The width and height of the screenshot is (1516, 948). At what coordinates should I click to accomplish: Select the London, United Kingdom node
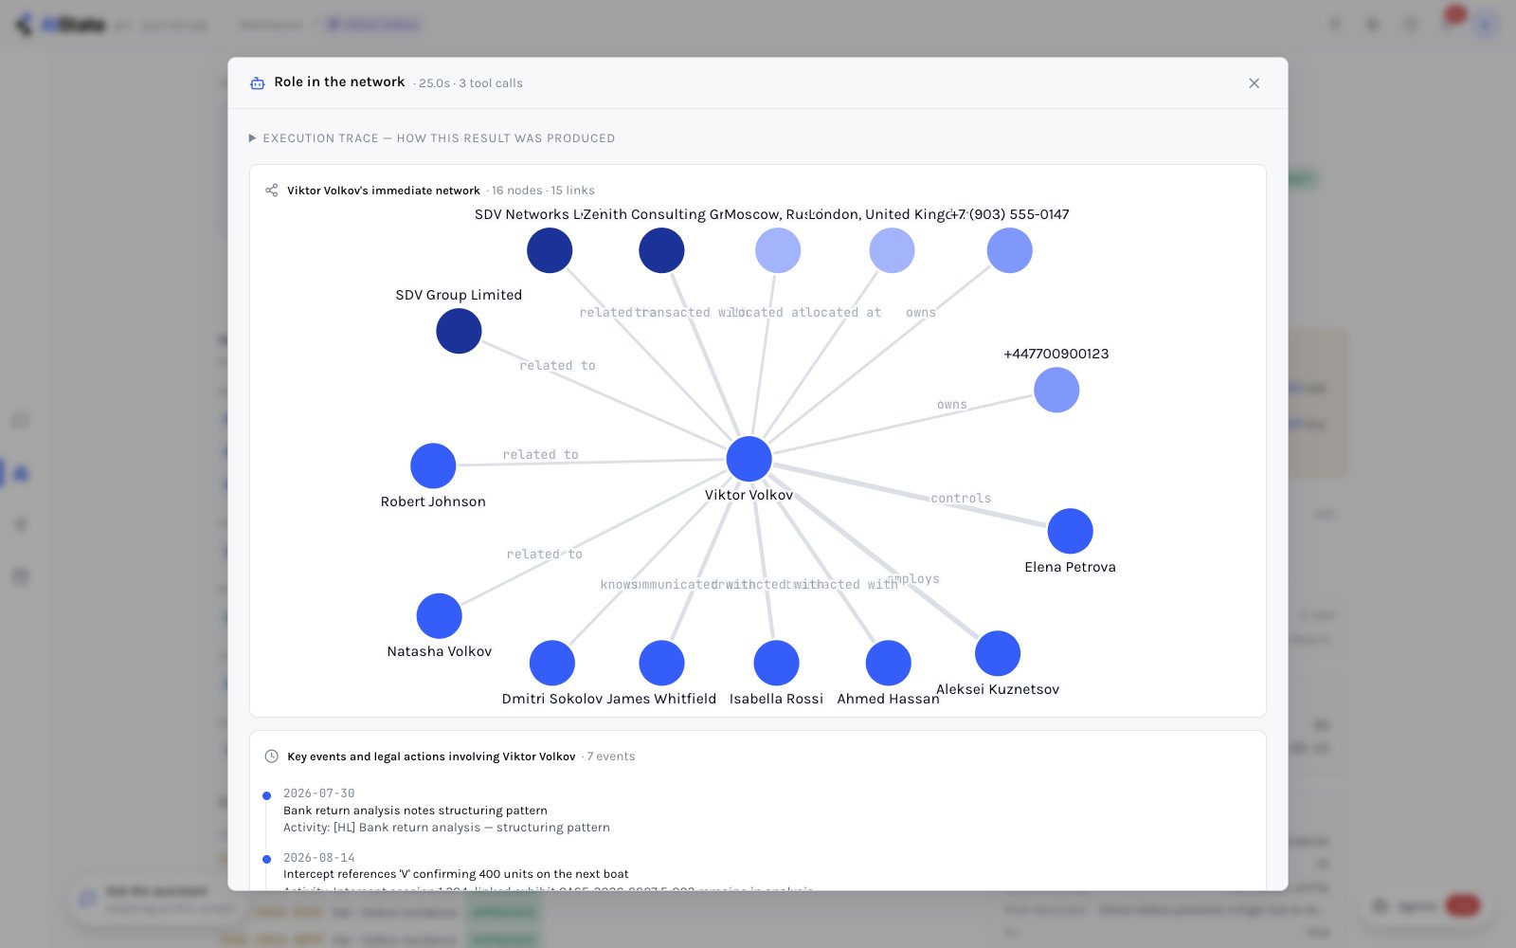tap(892, 251)
